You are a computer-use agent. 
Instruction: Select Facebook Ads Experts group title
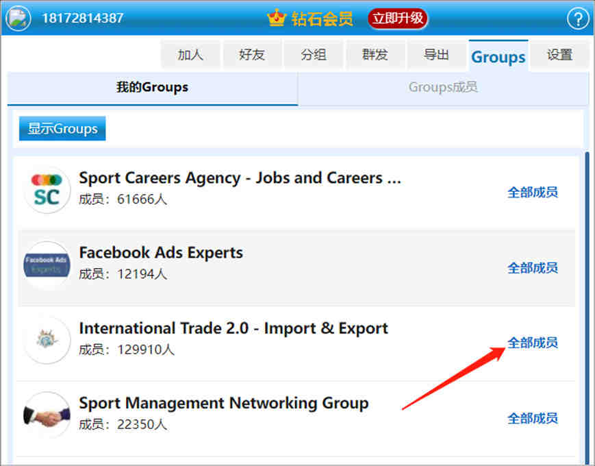coord(161,253)
